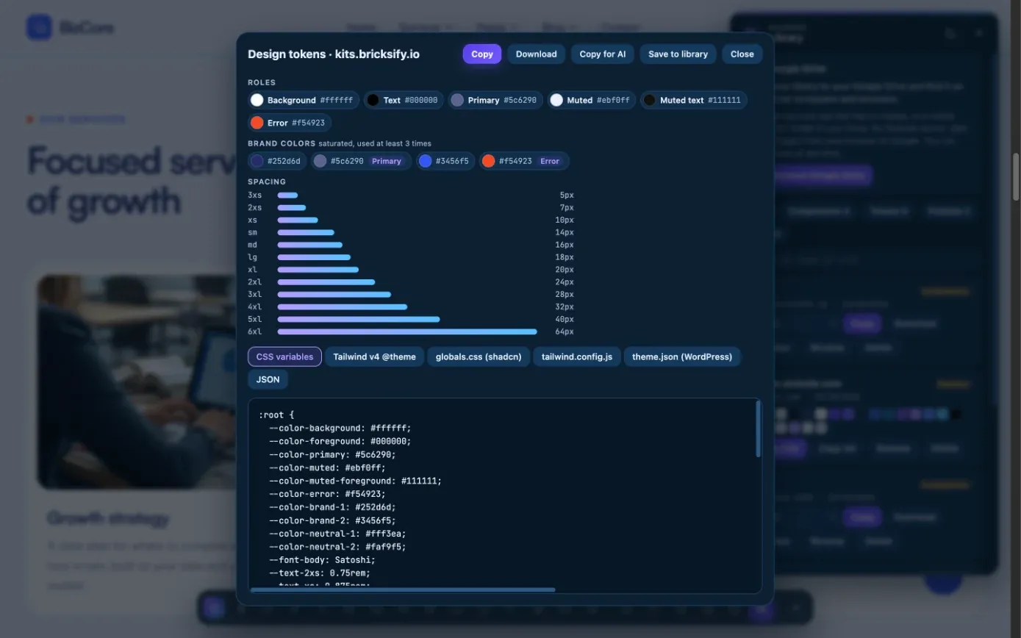Click the Growth strategy heading behind the dialog
This screenshot has height=638, width=1021.
click(x=108, y=519)
